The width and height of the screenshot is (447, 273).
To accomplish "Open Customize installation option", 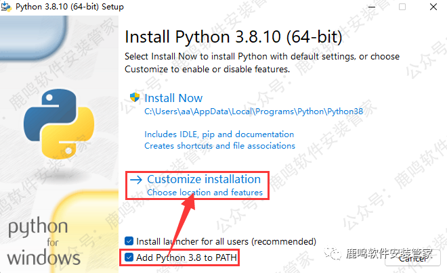I will tap(203, 180).
